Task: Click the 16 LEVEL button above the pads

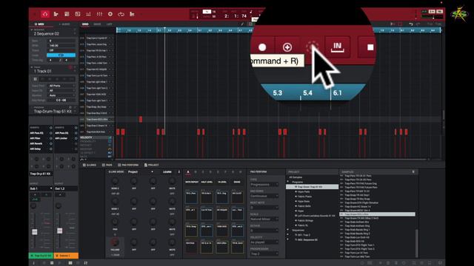Action: coord(222,183)
